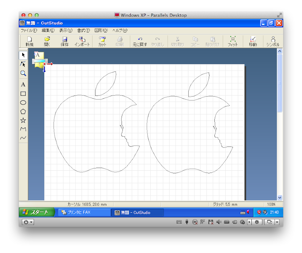Screen dimensions: 302x253
Task: Select the star shape tool
Action: (23, 120)
